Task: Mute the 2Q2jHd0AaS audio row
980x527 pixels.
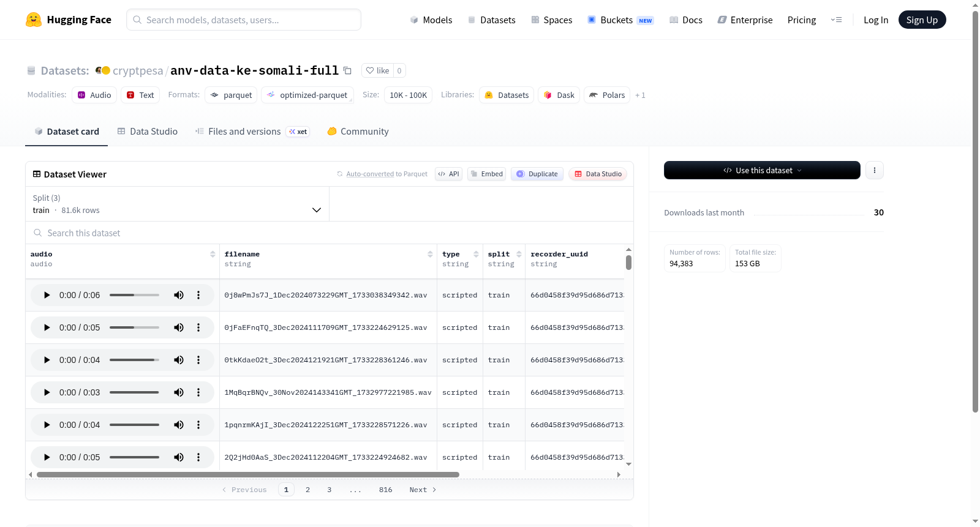Action: (179, 457)
